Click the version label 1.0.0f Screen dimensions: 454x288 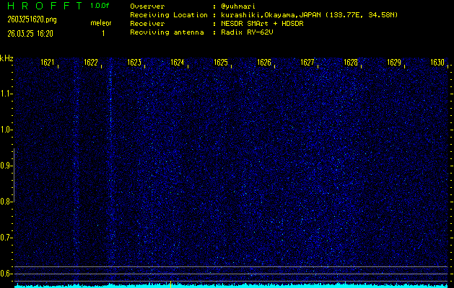(100, 6)
